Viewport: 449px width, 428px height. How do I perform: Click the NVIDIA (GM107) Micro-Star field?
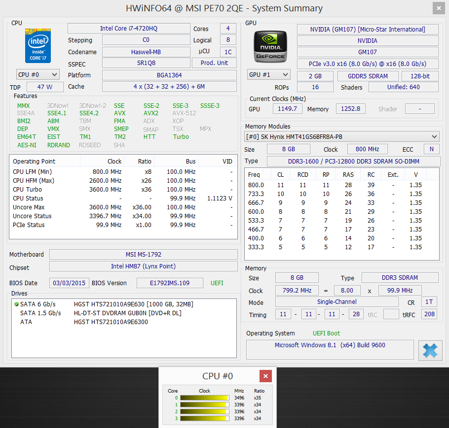[x=368, y=30]
